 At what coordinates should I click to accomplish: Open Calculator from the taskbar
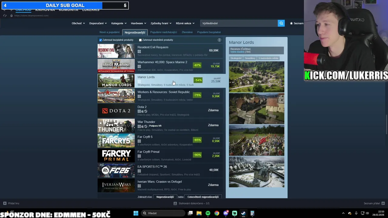(252, 213)
